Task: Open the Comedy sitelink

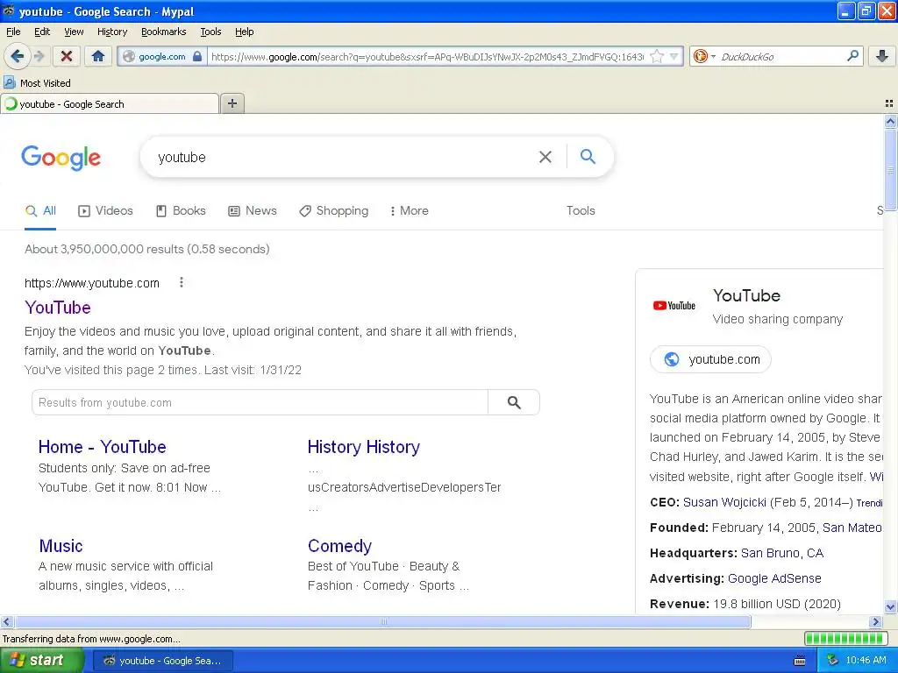Action: [x=339, y=546]
